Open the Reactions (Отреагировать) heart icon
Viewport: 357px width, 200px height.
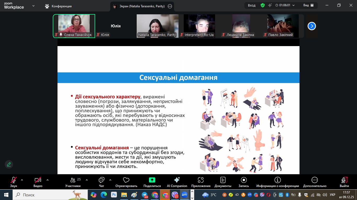[126, 180]
